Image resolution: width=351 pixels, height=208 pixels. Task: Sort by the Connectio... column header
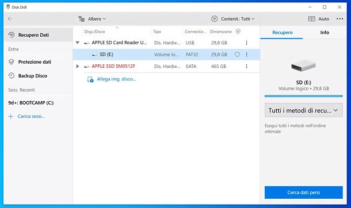195,32
